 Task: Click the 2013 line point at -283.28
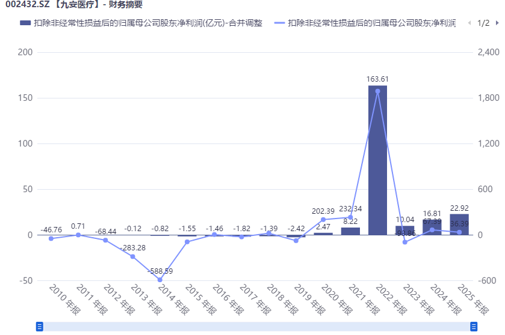pos(132,256)
